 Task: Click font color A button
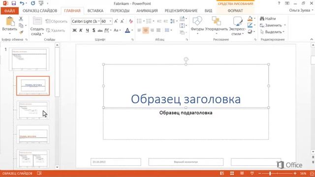click(x=127, y=30)
